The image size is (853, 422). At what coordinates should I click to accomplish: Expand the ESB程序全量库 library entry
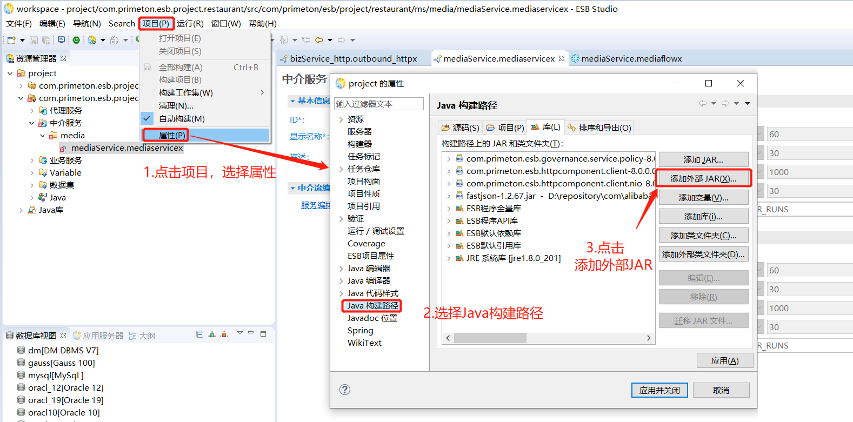(449, 209)
